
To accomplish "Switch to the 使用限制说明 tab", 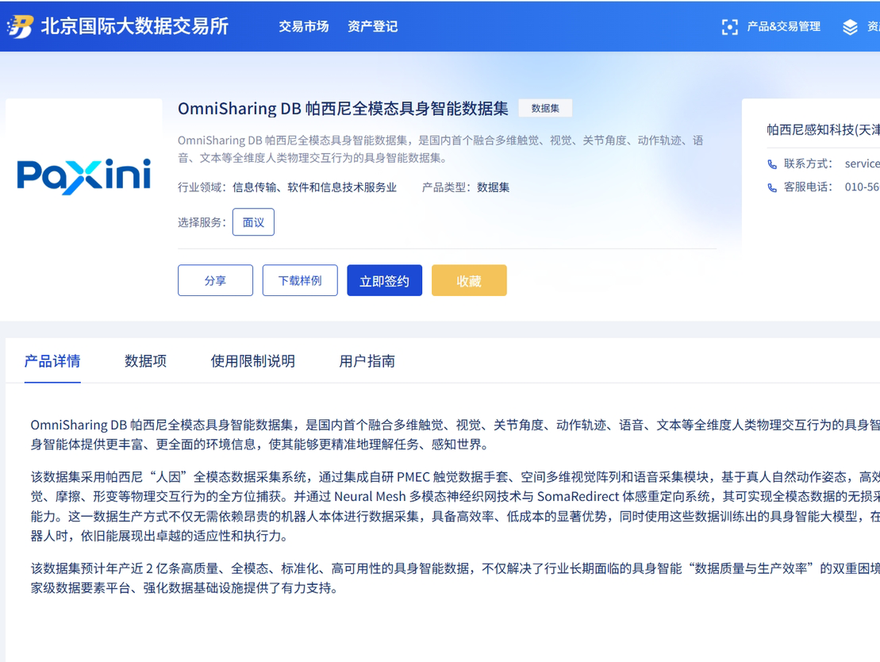I will click(252, 361).
